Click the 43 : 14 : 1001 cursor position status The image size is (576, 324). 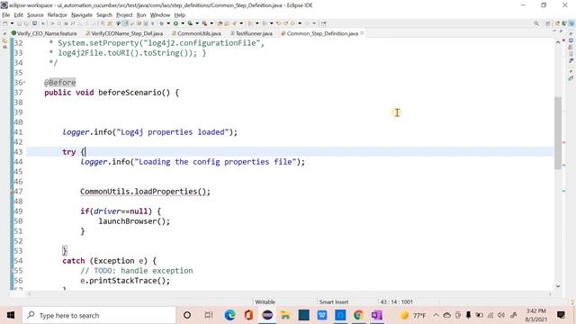(x=397, y=302)
